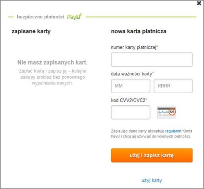204x189 pixels.
Task: Click the Zapisując dane karty consent text
Action: pos(152,134)
